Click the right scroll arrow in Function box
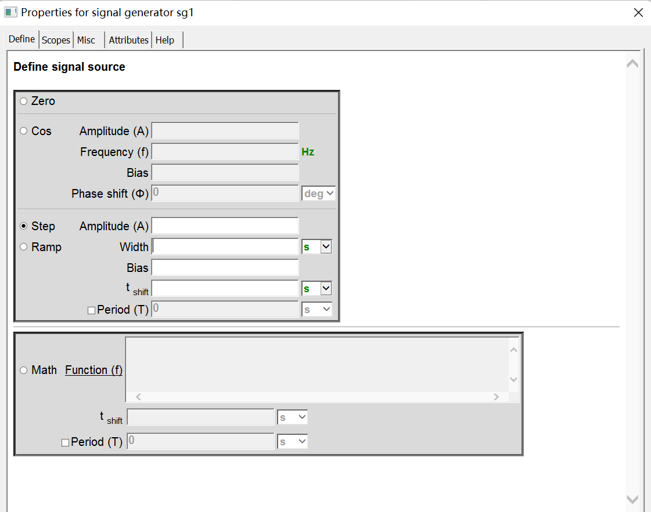This screenshot has height=512, width=651. tap(496, 397)
